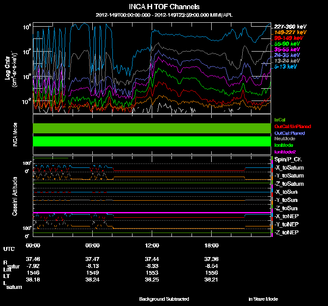Viewport: 328px width, 306px height.
Task: Click the latitude value -8.54
Action: pyautogui.click(x=212, y=266)
